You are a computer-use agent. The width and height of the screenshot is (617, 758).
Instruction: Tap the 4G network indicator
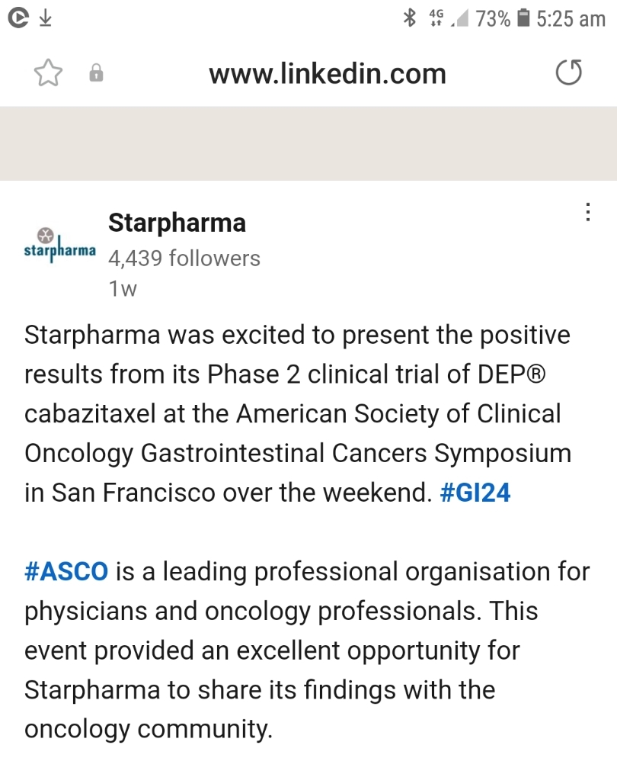tap(436, 18)
